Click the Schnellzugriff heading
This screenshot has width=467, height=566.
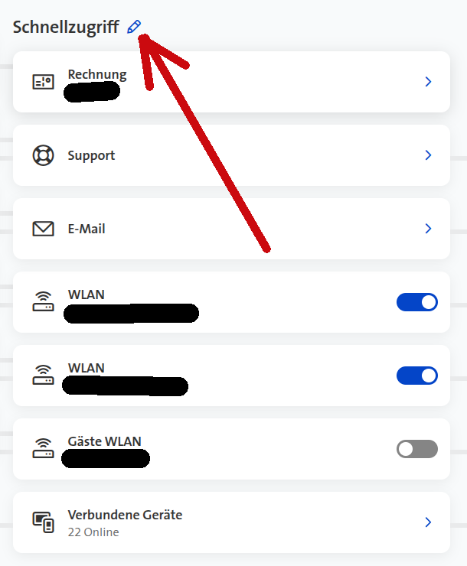[66, 28]
